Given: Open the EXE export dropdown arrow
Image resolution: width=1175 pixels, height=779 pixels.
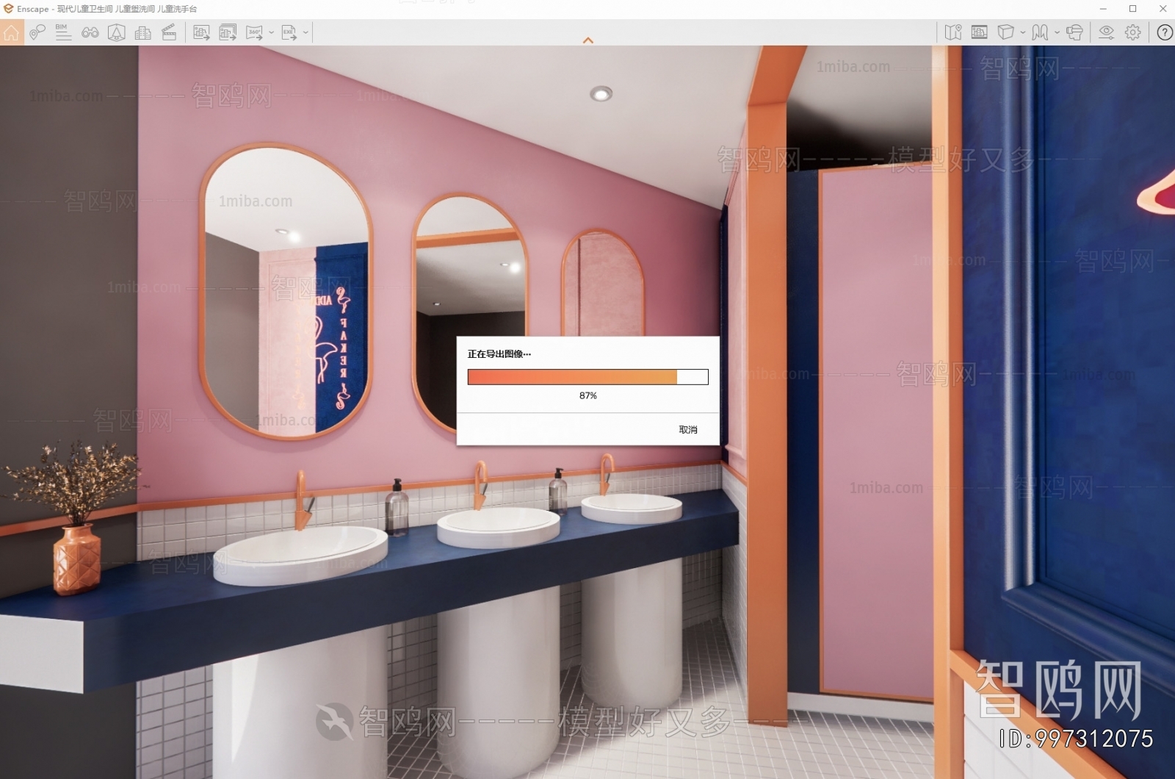Looking at the screenshot, I should [x=305, y=32].
